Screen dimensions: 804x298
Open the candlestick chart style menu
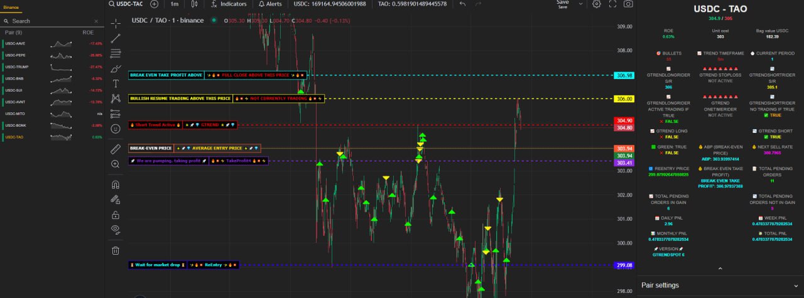pyautogui.click(x=195, y=4)
